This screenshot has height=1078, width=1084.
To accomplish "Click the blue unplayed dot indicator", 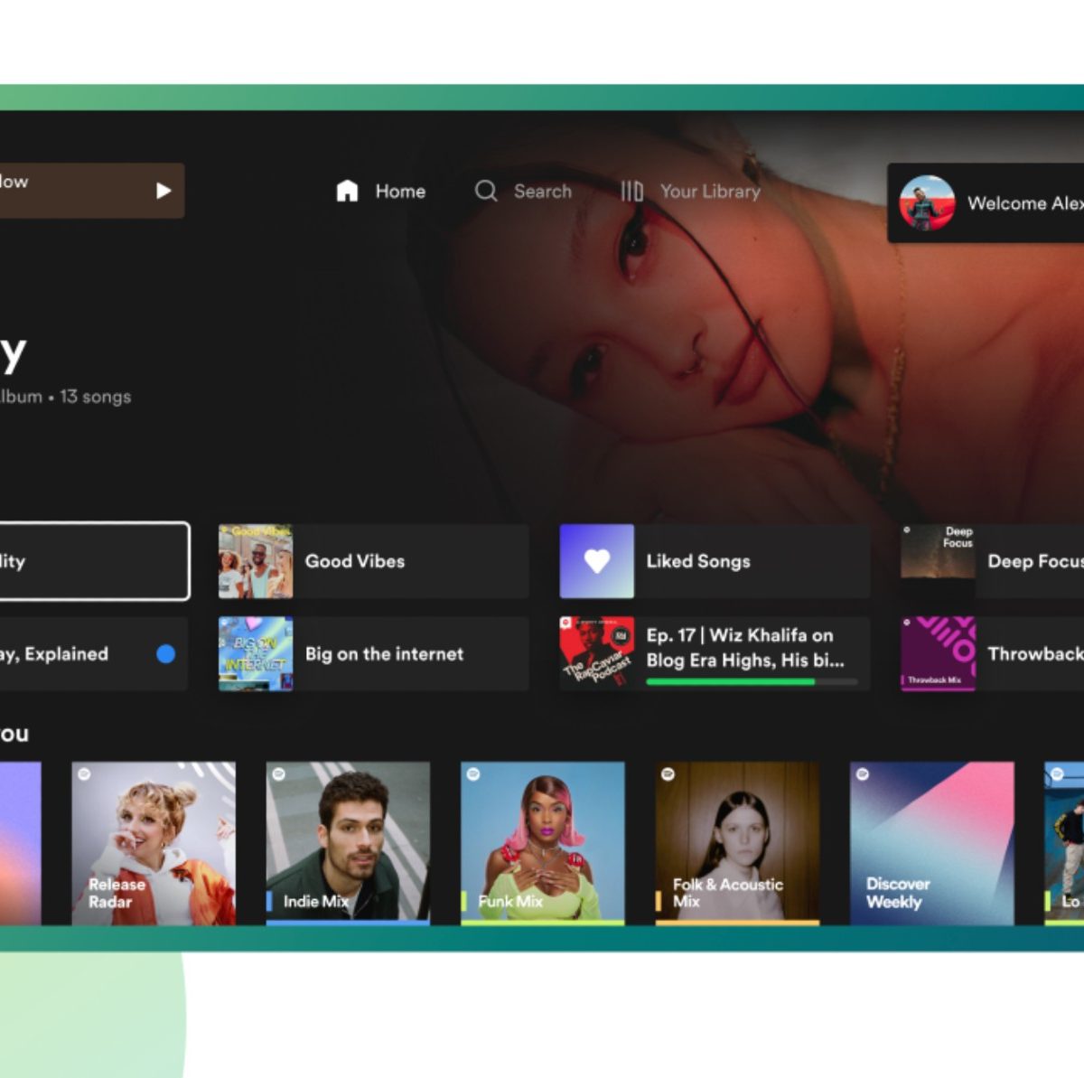I will pyautogui.click(x=165, y=654).
